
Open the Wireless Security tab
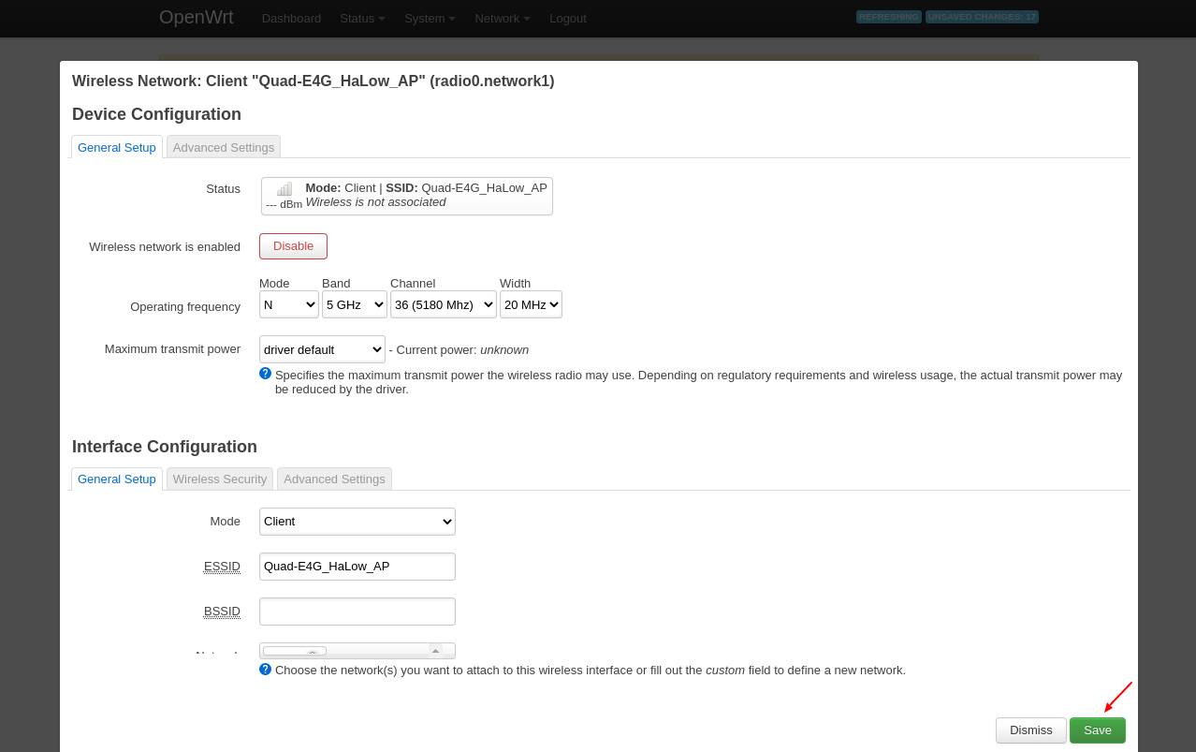220,479
